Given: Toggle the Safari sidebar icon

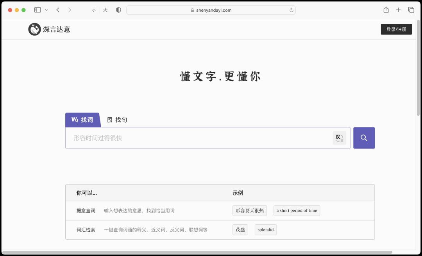Looking at the screenshot, I should point(38,10).
